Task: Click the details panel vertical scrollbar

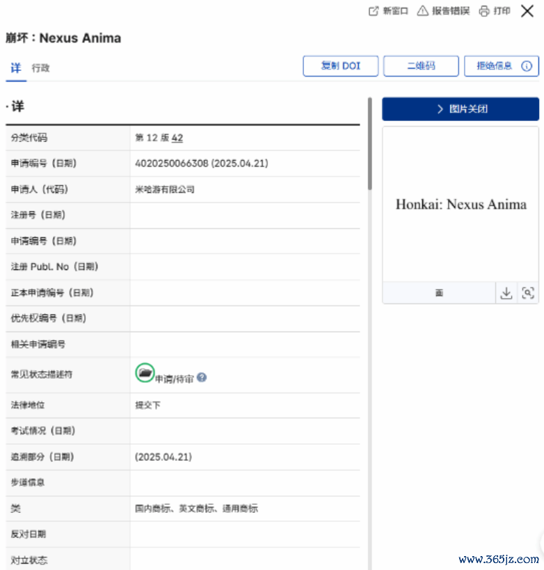Action: coord(369,143)
